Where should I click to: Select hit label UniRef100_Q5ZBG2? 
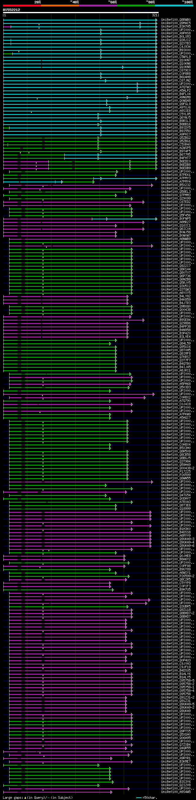tap(176, 138)
